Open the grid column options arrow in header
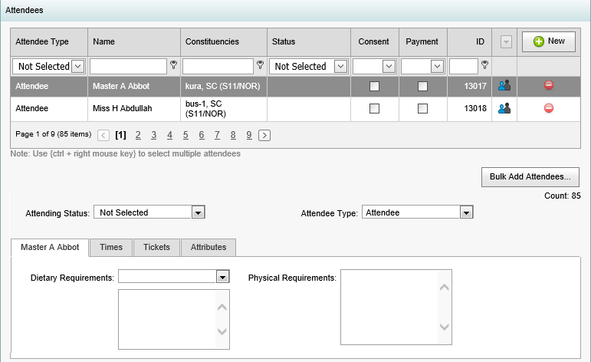This screenshot has width=591, height=362. 506,41
